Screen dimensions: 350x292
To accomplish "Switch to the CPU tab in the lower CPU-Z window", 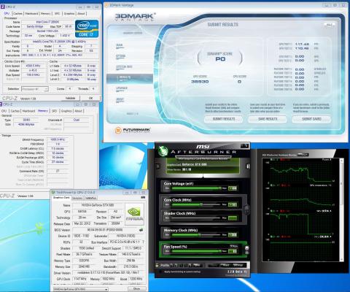I will click(x=4, y=111).
